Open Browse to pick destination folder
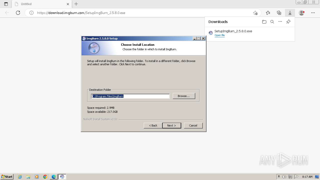 [184, 96]
